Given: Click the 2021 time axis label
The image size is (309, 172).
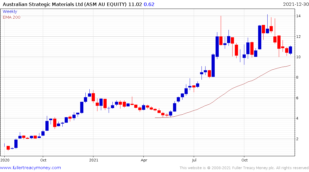Looking at the screenshot, I should pos(94,160).
